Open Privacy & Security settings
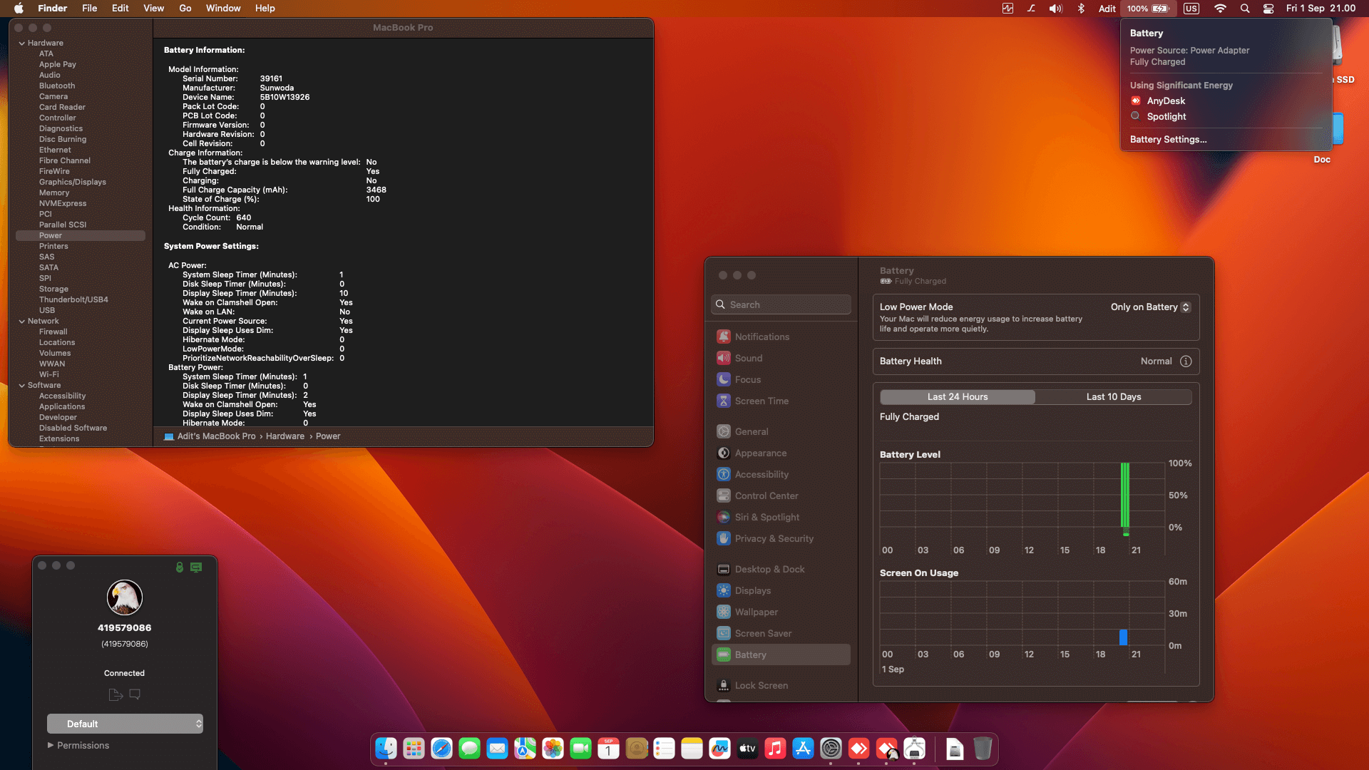The width and height of the screenshot is (1369, 770). (774, 538)
